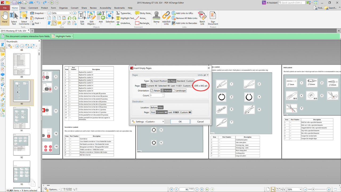Open the Edit Text tool
341x192 pixels.
click(82, 18)
